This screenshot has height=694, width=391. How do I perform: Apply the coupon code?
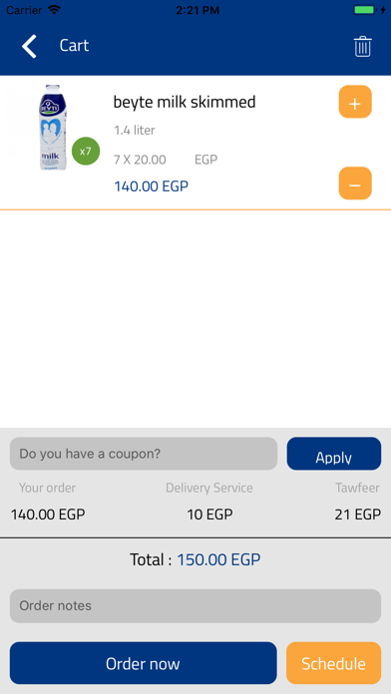(334, 454)
